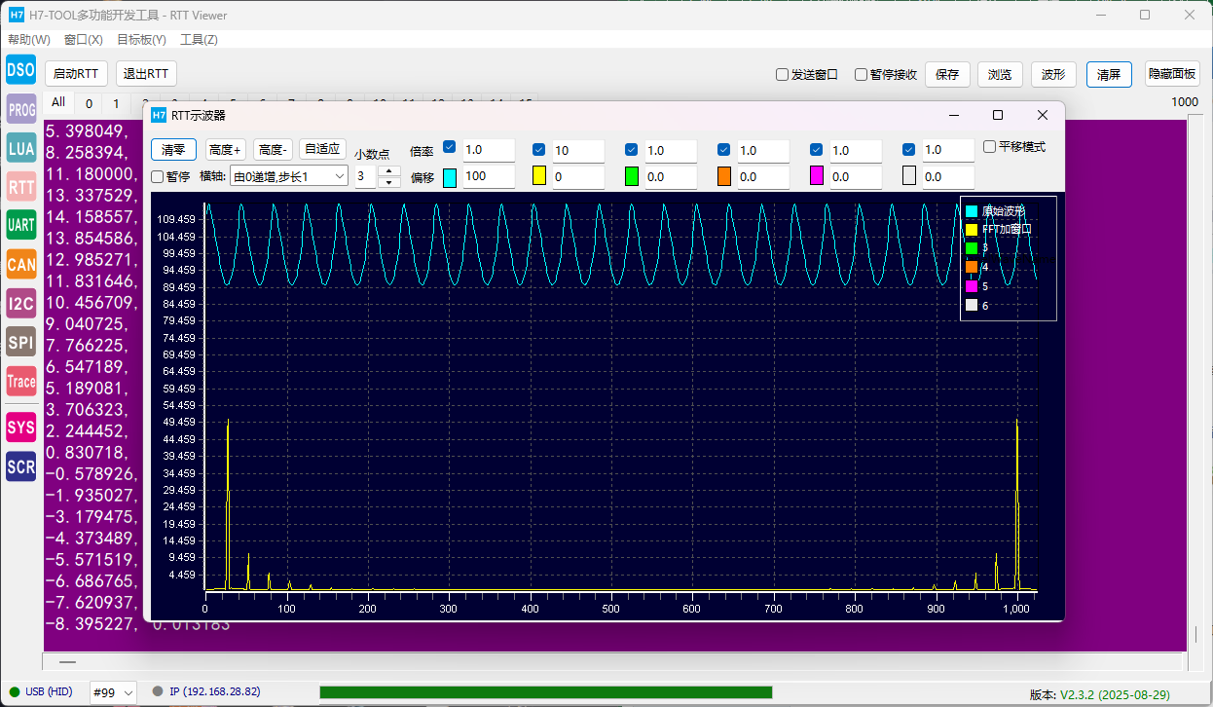
Task: Enable 平移模式 in oscilloscope window
Action: tap(989, 147)
